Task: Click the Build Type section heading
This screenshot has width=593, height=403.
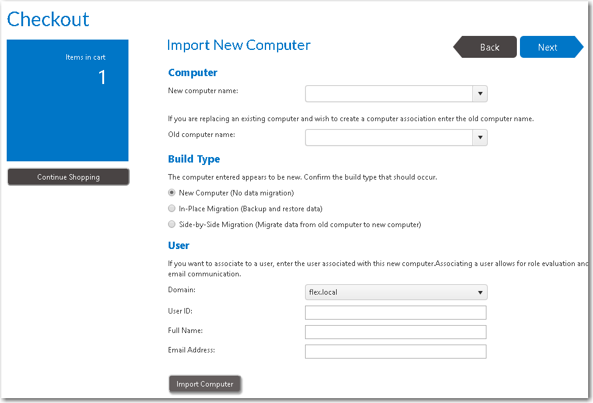Action: point(194,159)
